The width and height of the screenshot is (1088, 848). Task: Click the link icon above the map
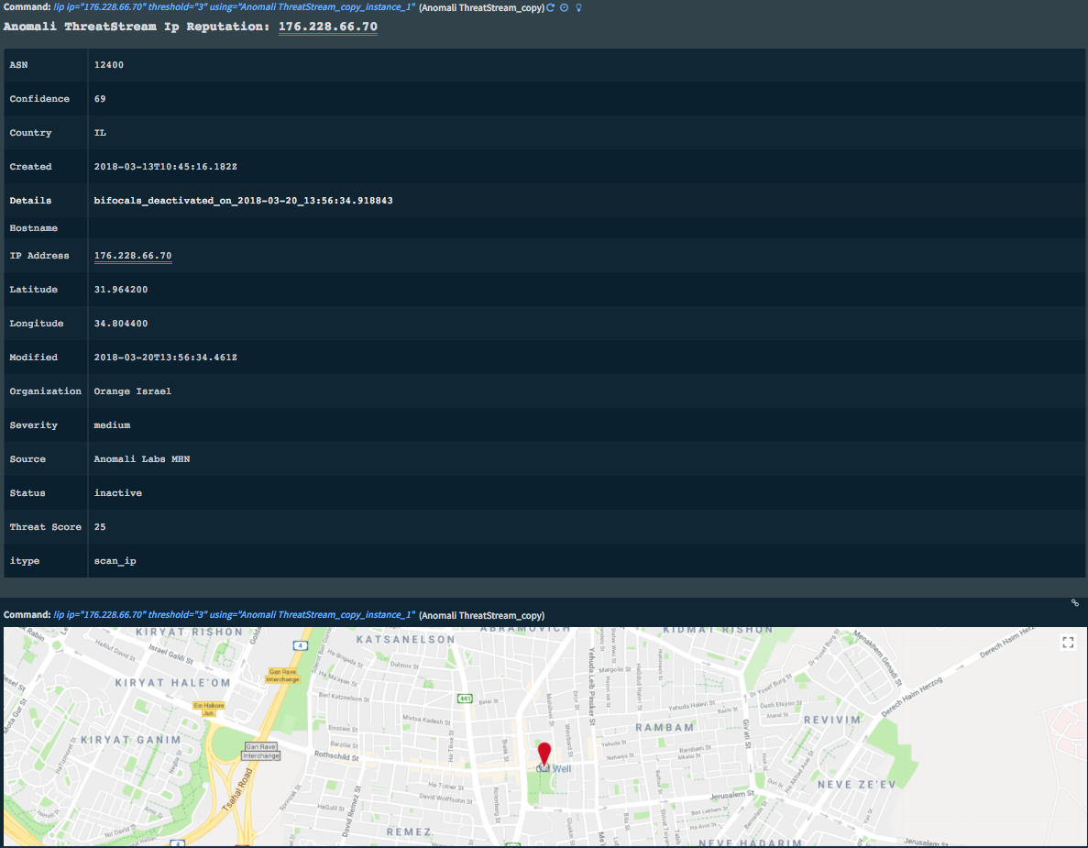pos(1074,602)
